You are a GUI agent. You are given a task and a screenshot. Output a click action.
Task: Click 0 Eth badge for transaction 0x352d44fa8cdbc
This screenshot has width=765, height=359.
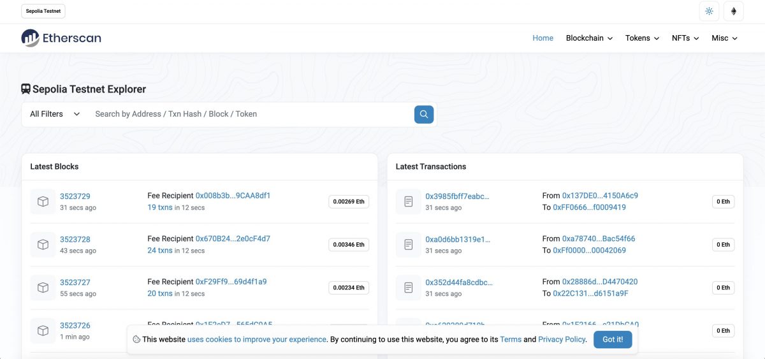pyautogui.click(x=723, y=288)
